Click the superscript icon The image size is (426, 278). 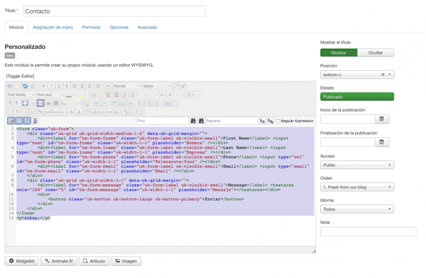coord(170,95)
